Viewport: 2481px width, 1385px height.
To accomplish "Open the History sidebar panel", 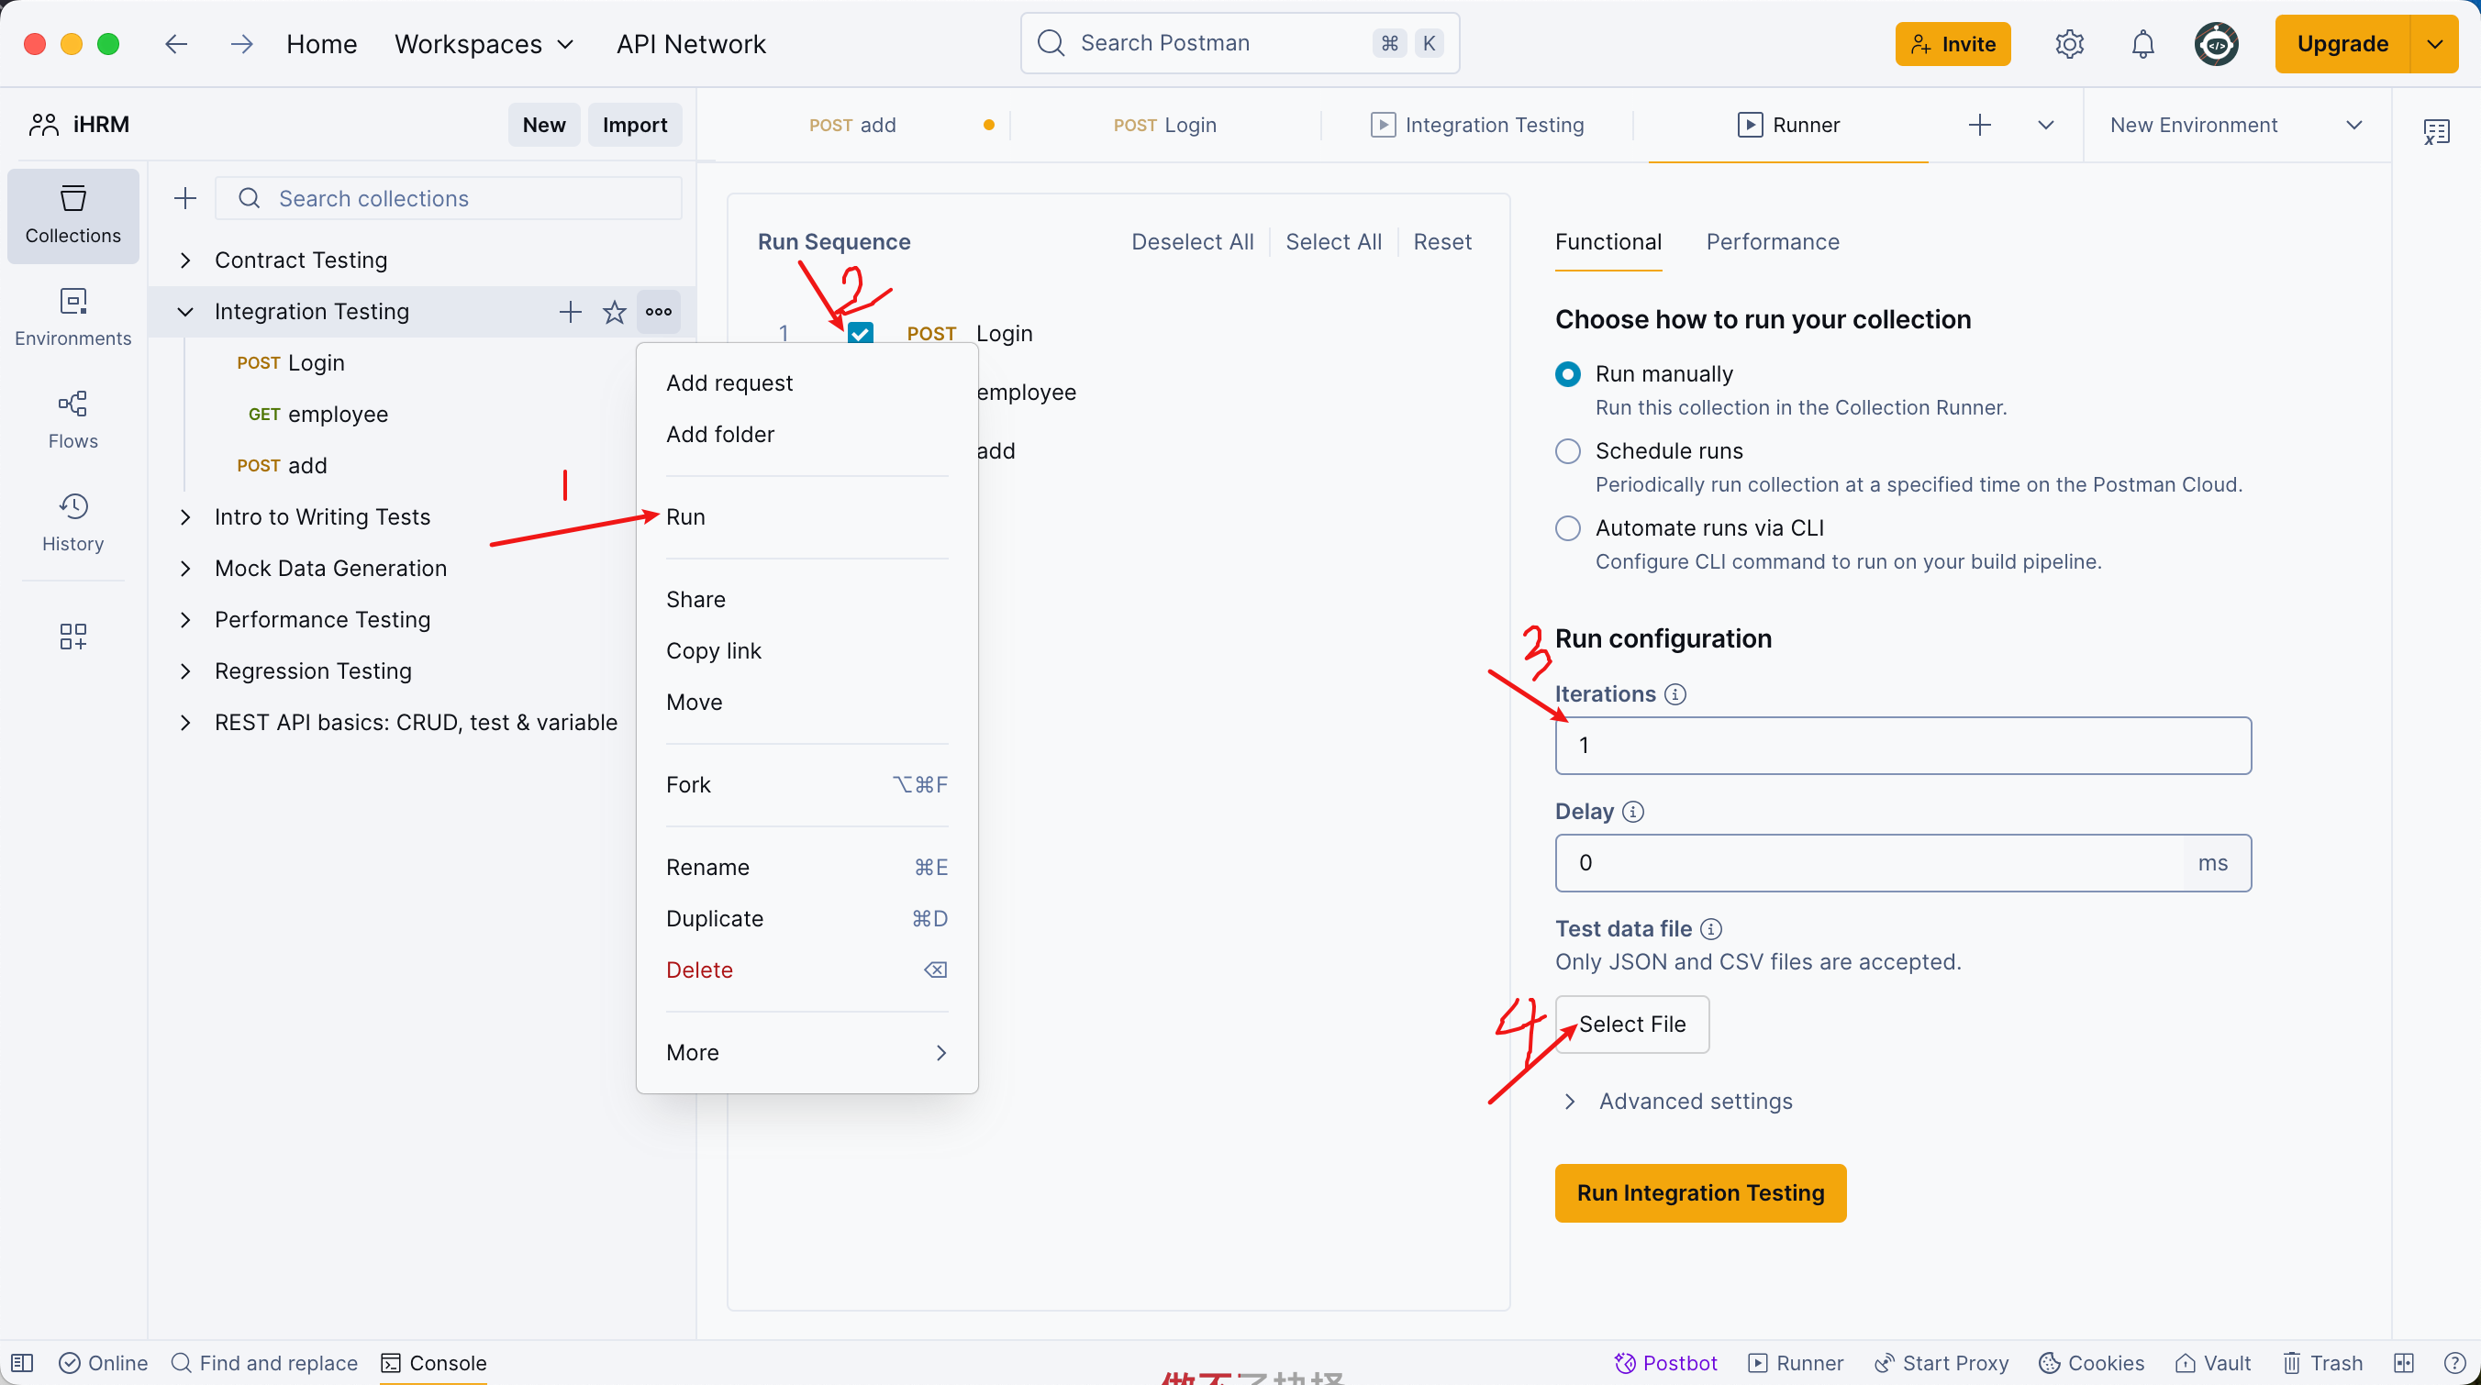I will point(72,522).
